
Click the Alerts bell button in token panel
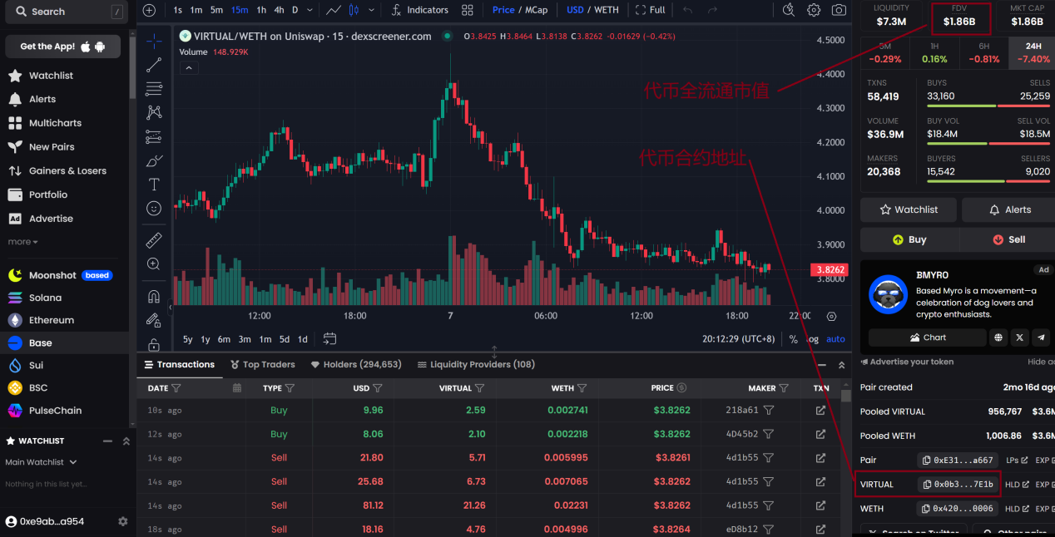pyautogui.click(x=1009, y=209)
